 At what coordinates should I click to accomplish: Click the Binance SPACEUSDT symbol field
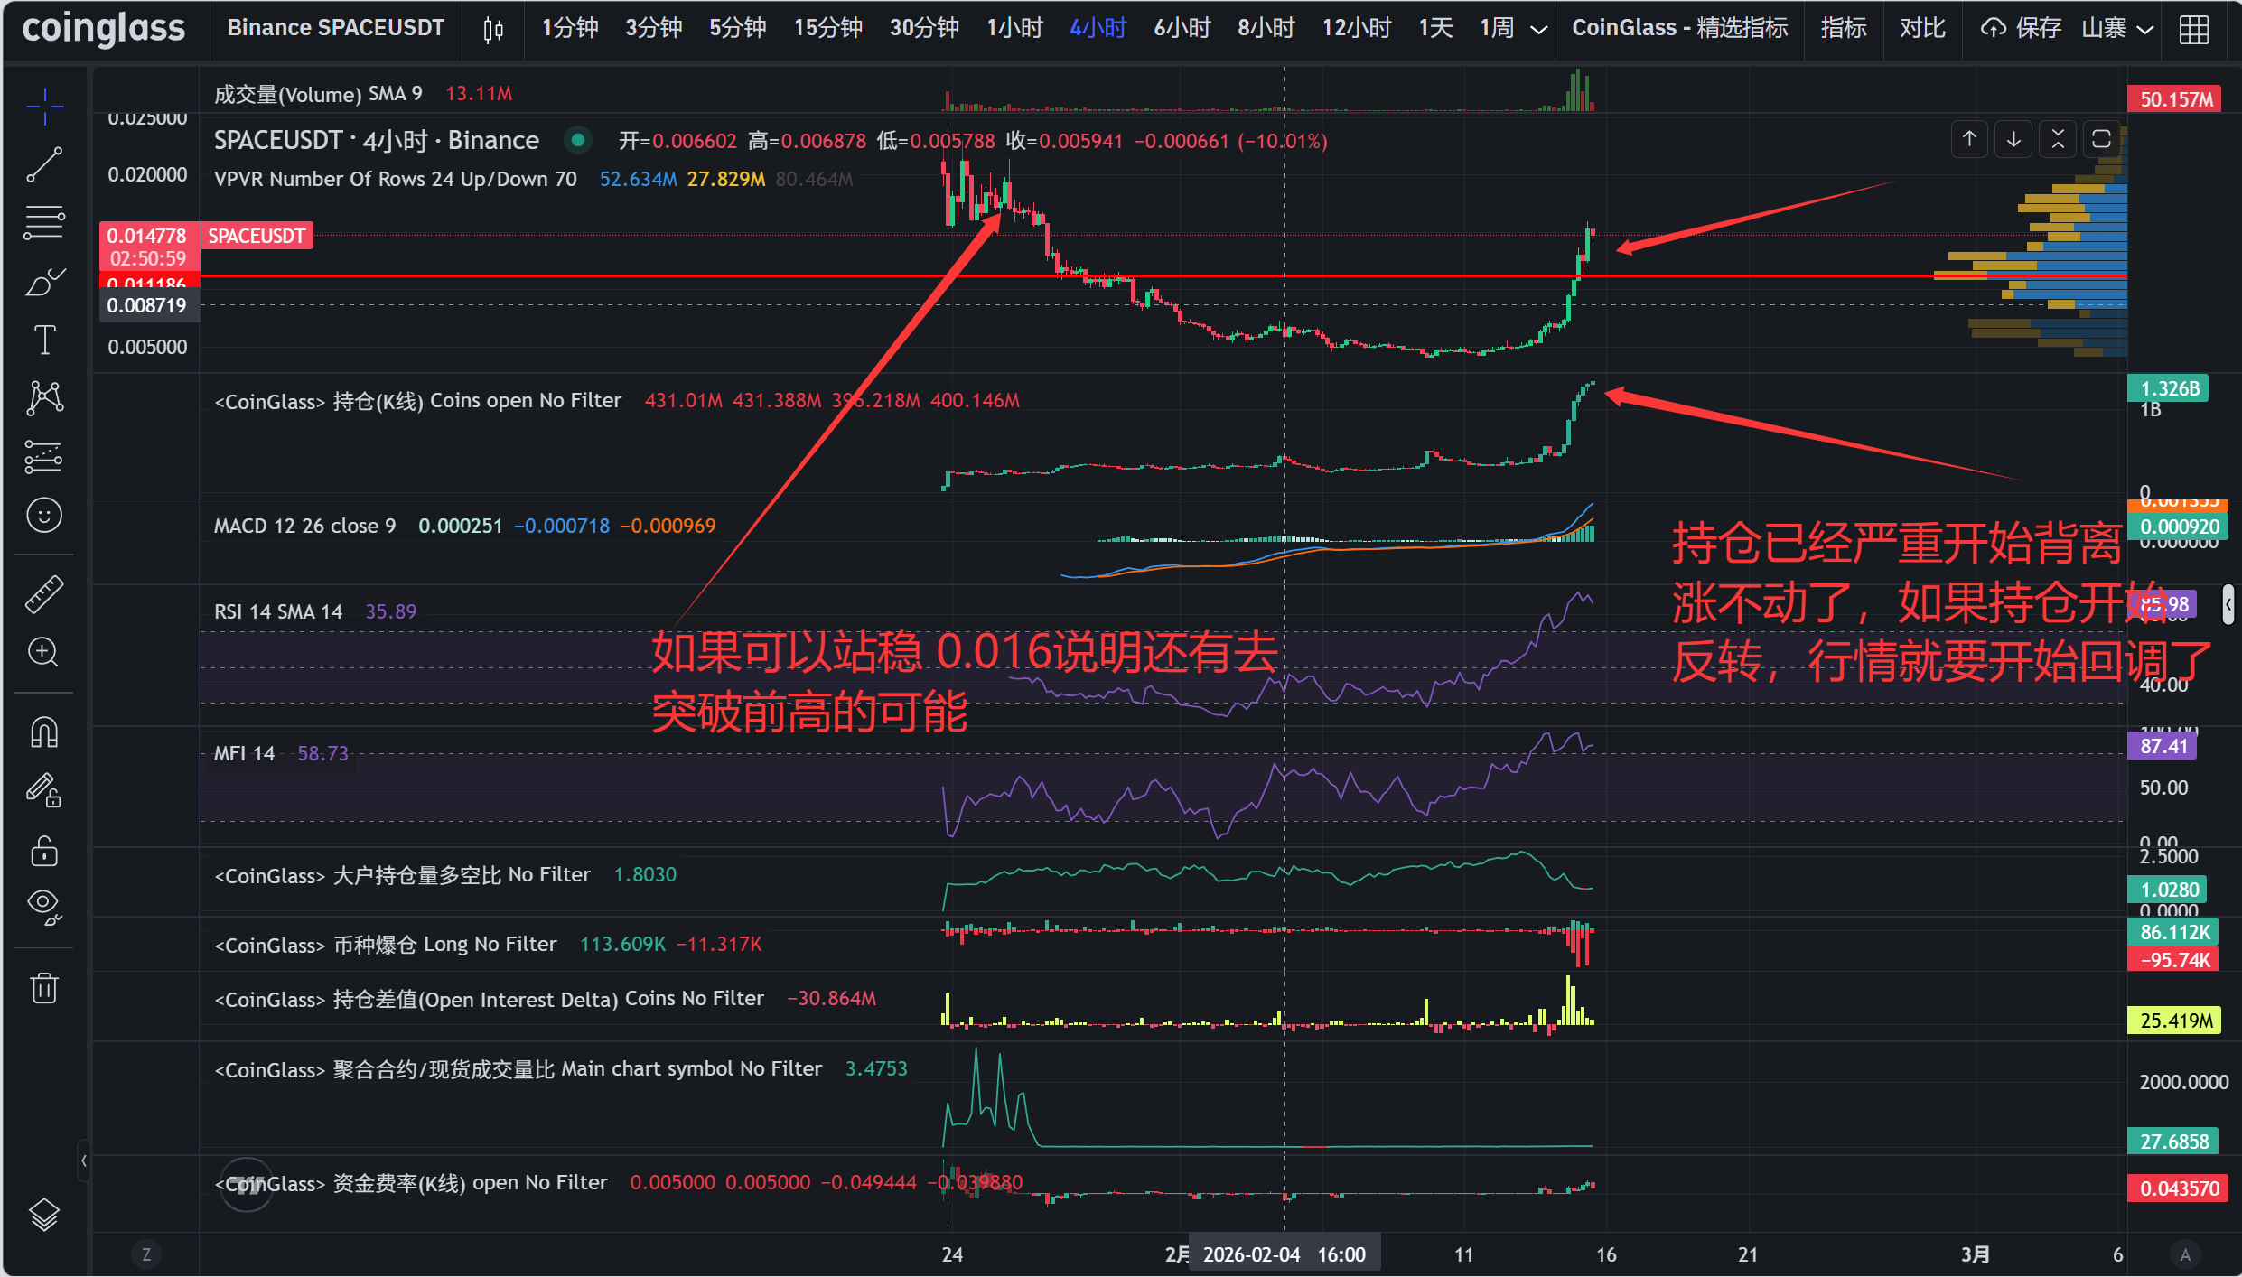pyautogui.click(x=335, y=29)
